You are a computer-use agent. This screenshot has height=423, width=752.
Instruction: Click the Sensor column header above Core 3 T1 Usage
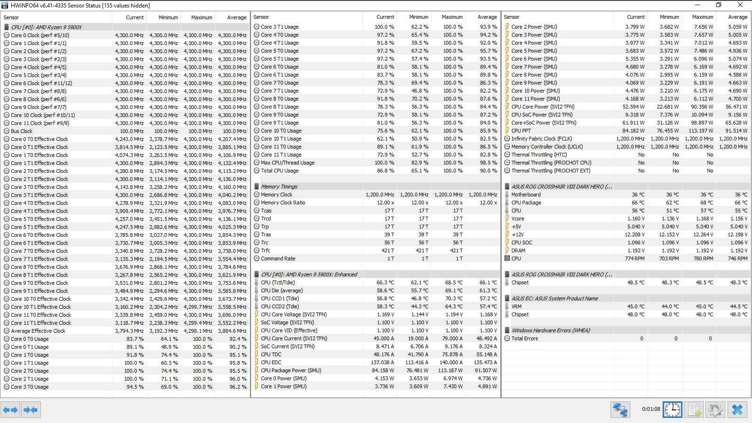(x=307, y=17)
